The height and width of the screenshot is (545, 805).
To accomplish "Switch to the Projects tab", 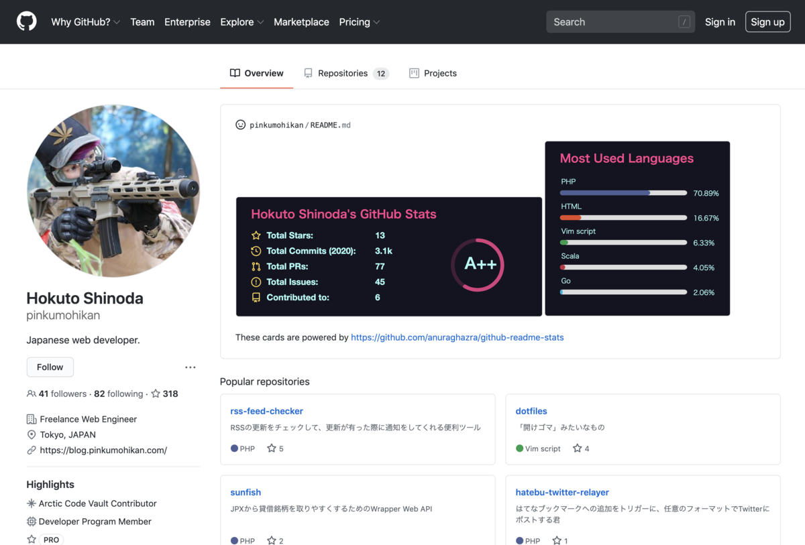I will 433,73.
